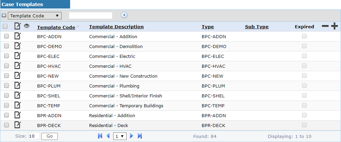This screenshot has width=341, height=142.
Task: Open the Template Code search field dropdown
Action: (35, 16)
